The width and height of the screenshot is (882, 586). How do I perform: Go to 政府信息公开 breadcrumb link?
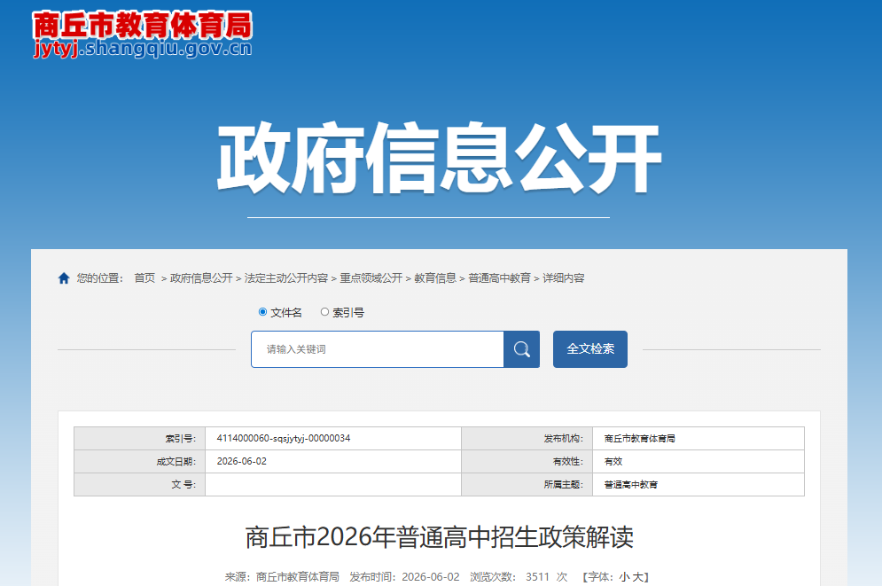click(x=201, y=277)
